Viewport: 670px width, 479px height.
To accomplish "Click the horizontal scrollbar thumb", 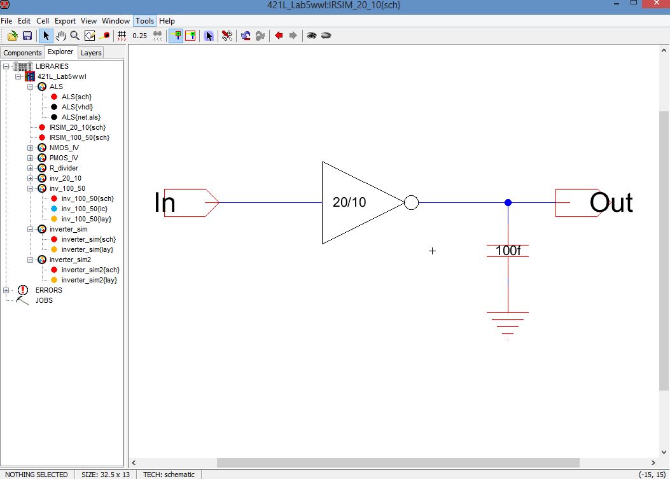I will tap(398, 462).
